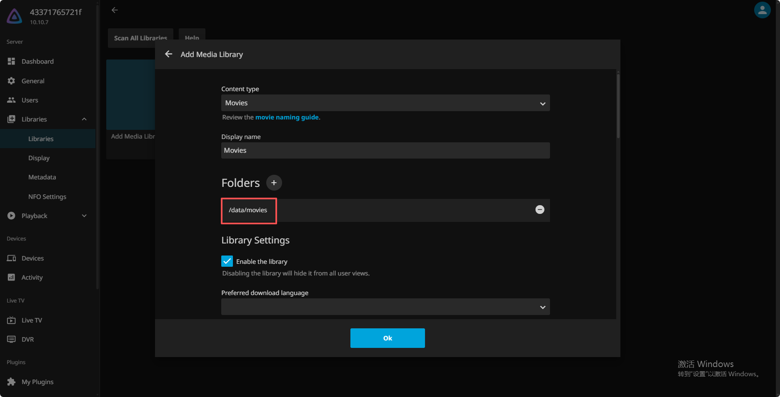Open the Users page
The width and height of the screenshot is (780, 397).
48,100
